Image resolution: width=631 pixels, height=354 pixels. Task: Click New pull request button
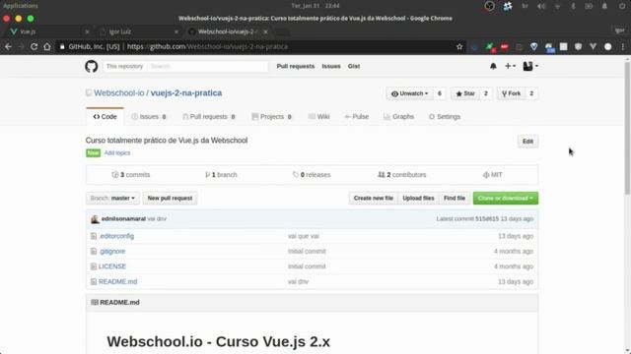170,199
